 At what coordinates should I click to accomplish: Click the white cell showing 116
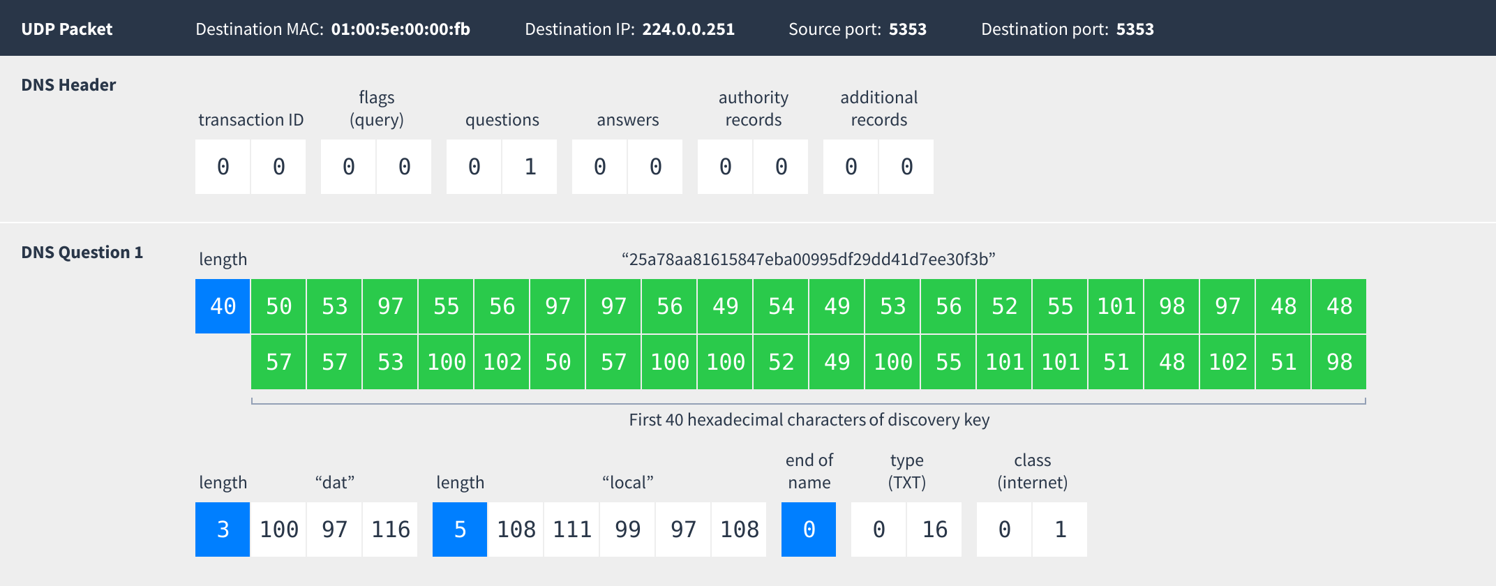pyautogui.click(x=390, y=529)
